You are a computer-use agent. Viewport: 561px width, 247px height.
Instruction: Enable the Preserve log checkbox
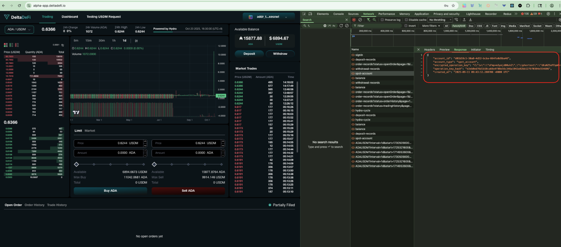click(382, 20)
